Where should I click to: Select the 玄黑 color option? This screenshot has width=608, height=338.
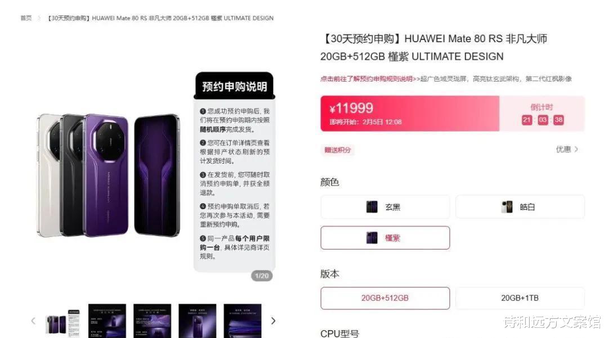[385, 207]
